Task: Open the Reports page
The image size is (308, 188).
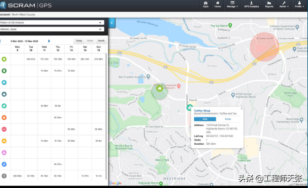Action: [x=269, y=5]
